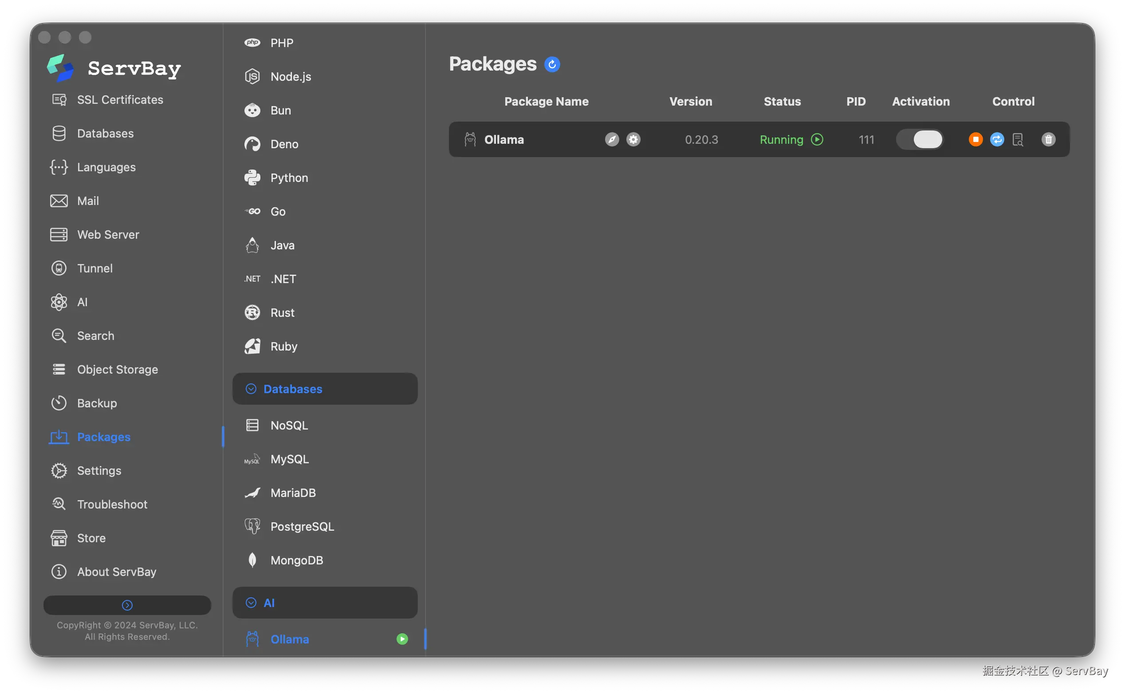View Ollama logs with document search icon
This screenshot has height=694, width=1125.
(x=1018, y=139)
